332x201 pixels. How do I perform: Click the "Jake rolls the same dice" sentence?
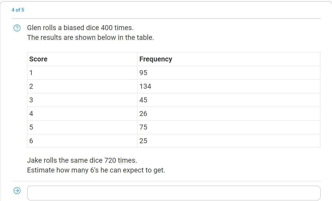pyautogui.click(x=82, y=160)
